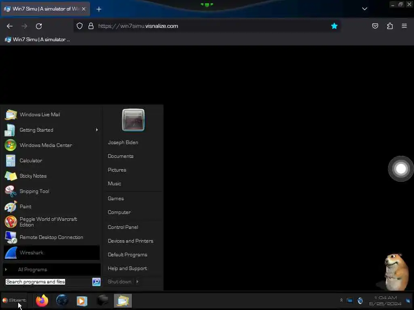414x310 pixels.
Task: Open the black cube taskbar icon
Action: click(x=102, y=300)
